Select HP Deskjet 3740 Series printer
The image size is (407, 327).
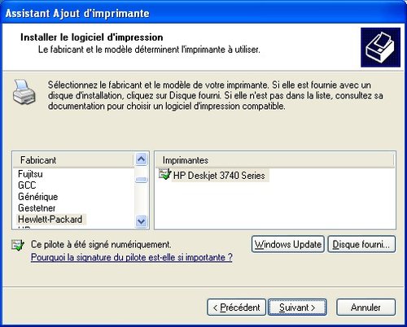[x=219, y=176]
